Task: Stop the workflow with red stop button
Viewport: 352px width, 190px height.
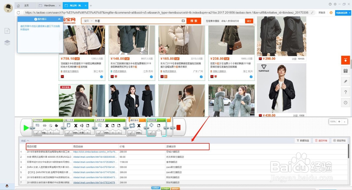Action: click(178, 127)
